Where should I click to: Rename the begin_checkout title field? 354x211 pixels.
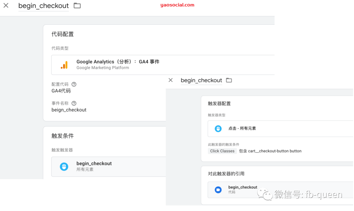click(x=44, y=6)
